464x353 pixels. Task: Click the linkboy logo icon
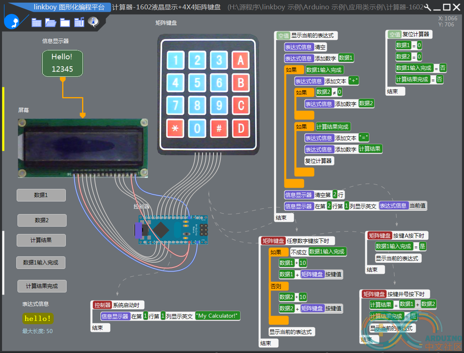[x=12, y=21]
